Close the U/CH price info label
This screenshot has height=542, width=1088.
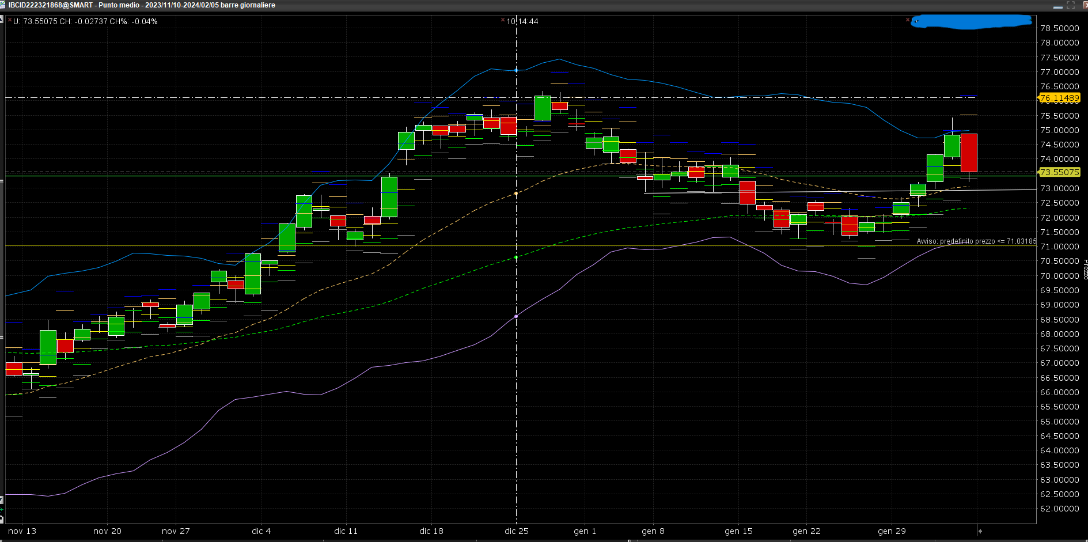[10, 20]
